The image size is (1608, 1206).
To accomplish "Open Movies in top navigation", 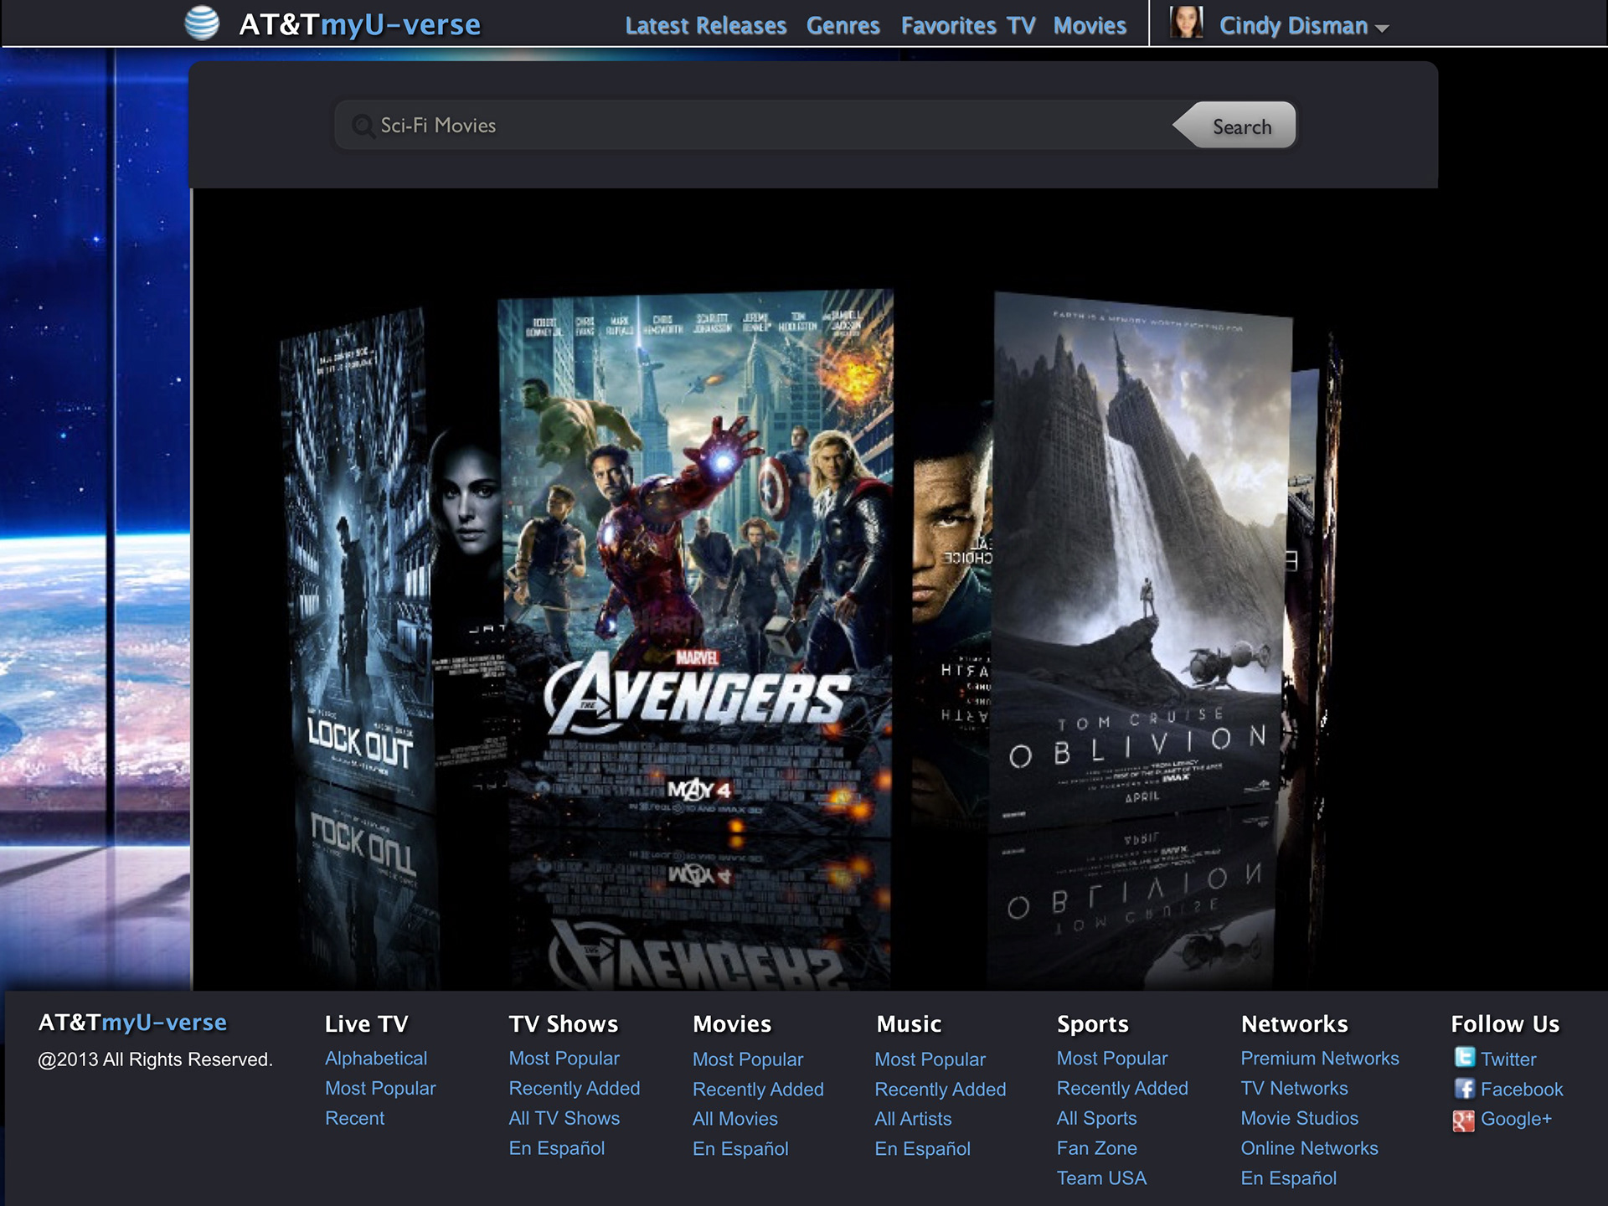I will click(1090, 26).
